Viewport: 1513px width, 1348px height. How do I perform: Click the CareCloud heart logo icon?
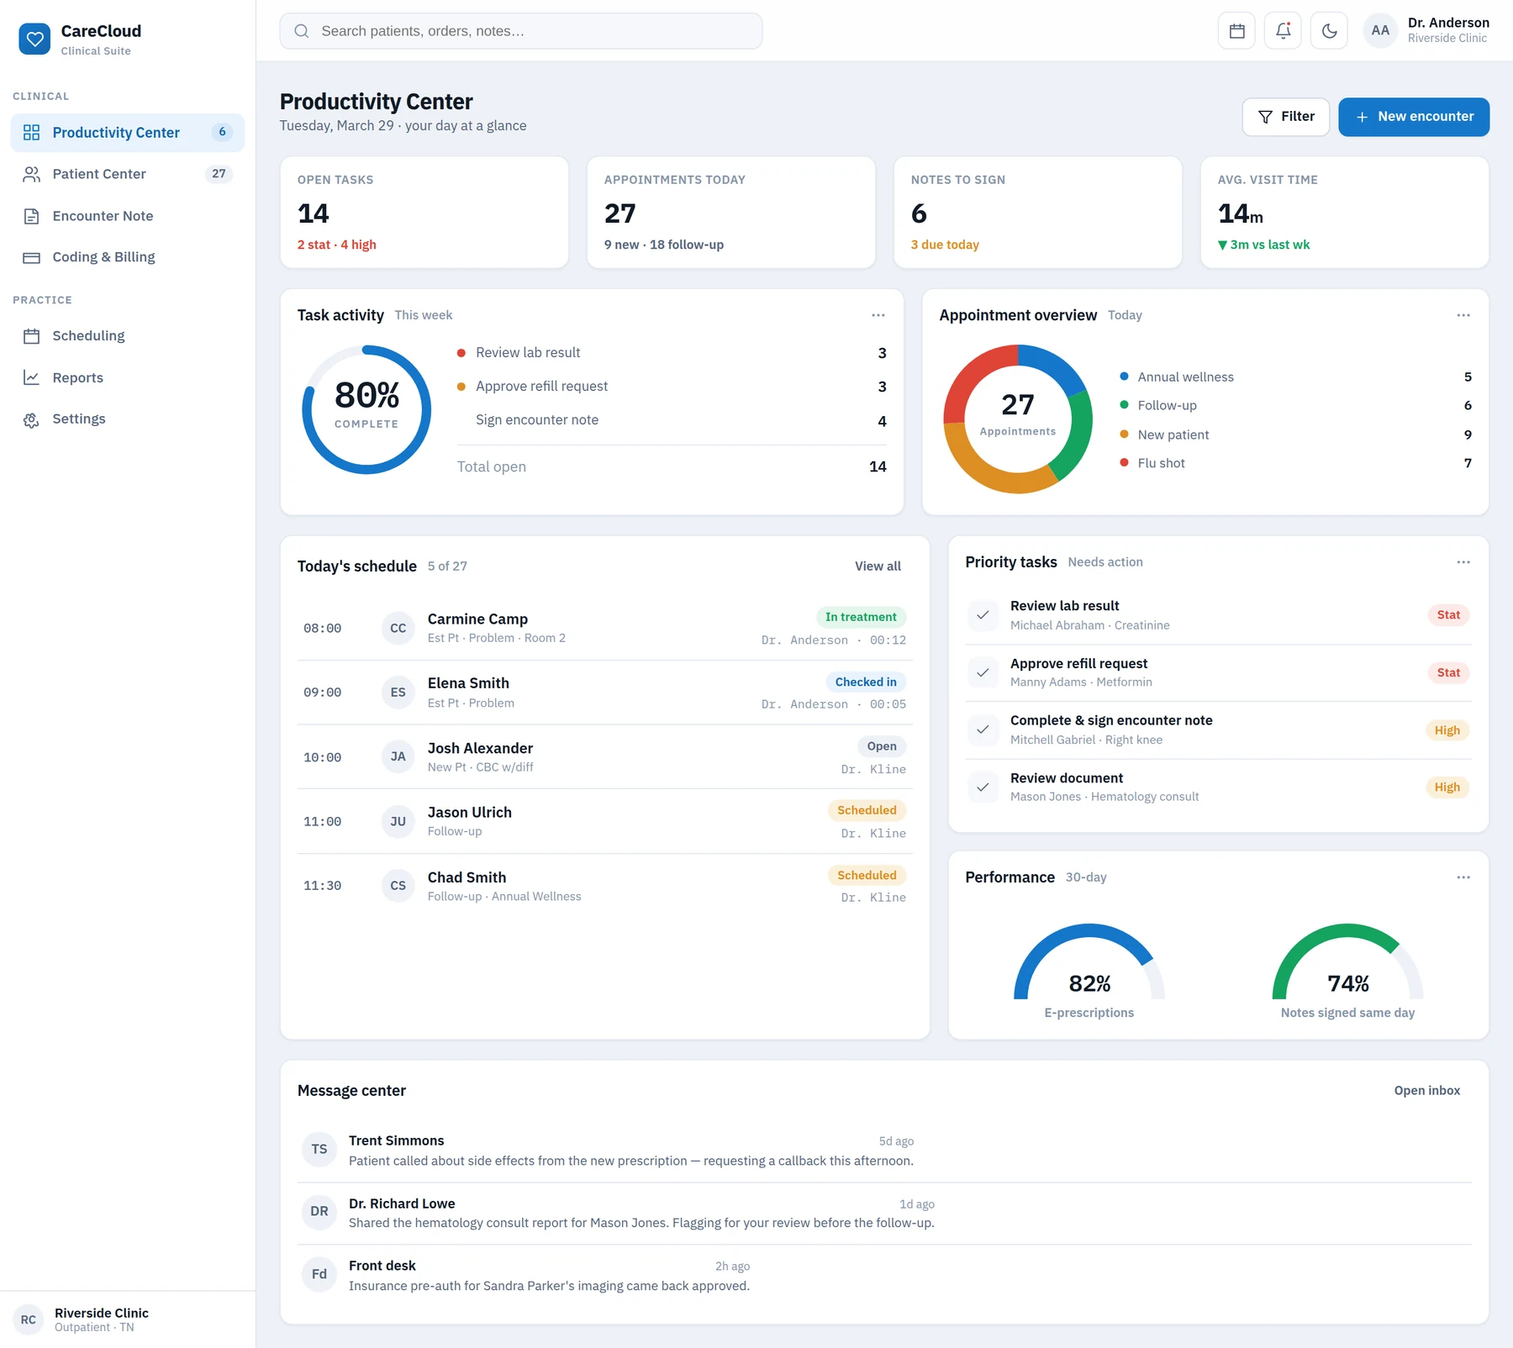point(34,39)
